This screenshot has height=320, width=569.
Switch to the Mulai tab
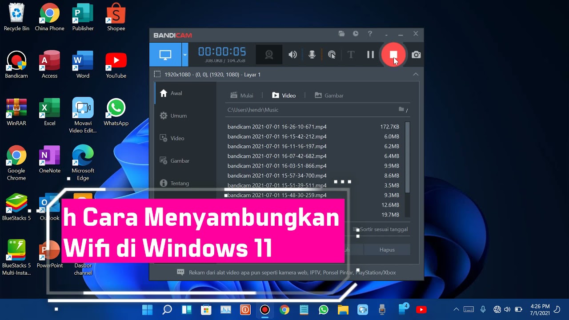pos(241,96)
